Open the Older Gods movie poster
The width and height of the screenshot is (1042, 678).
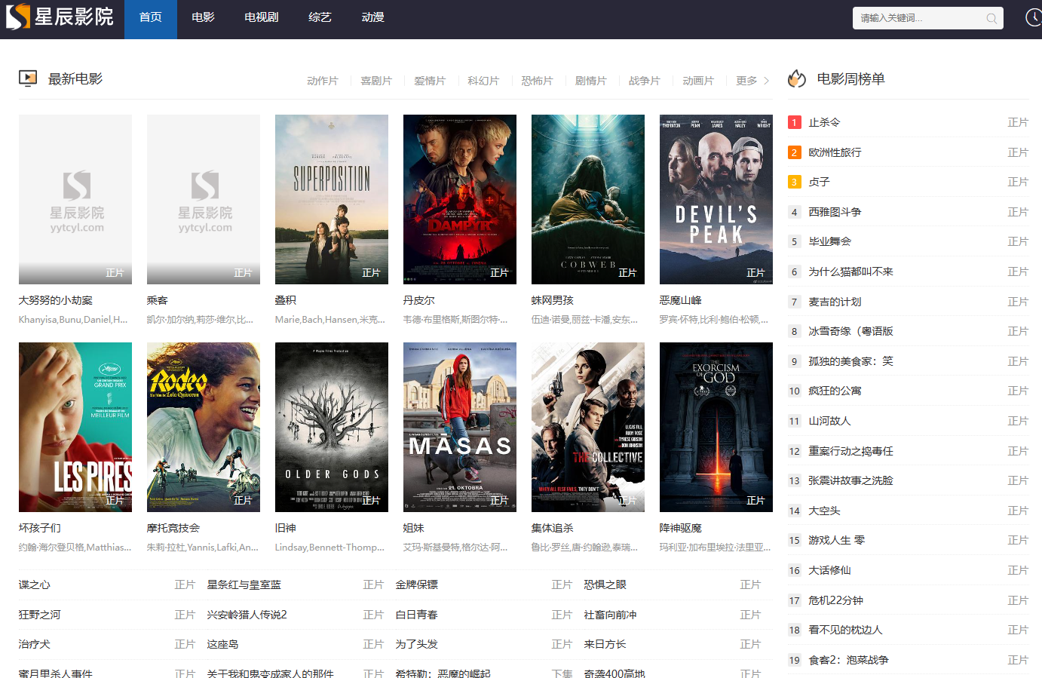click(332, 427)
